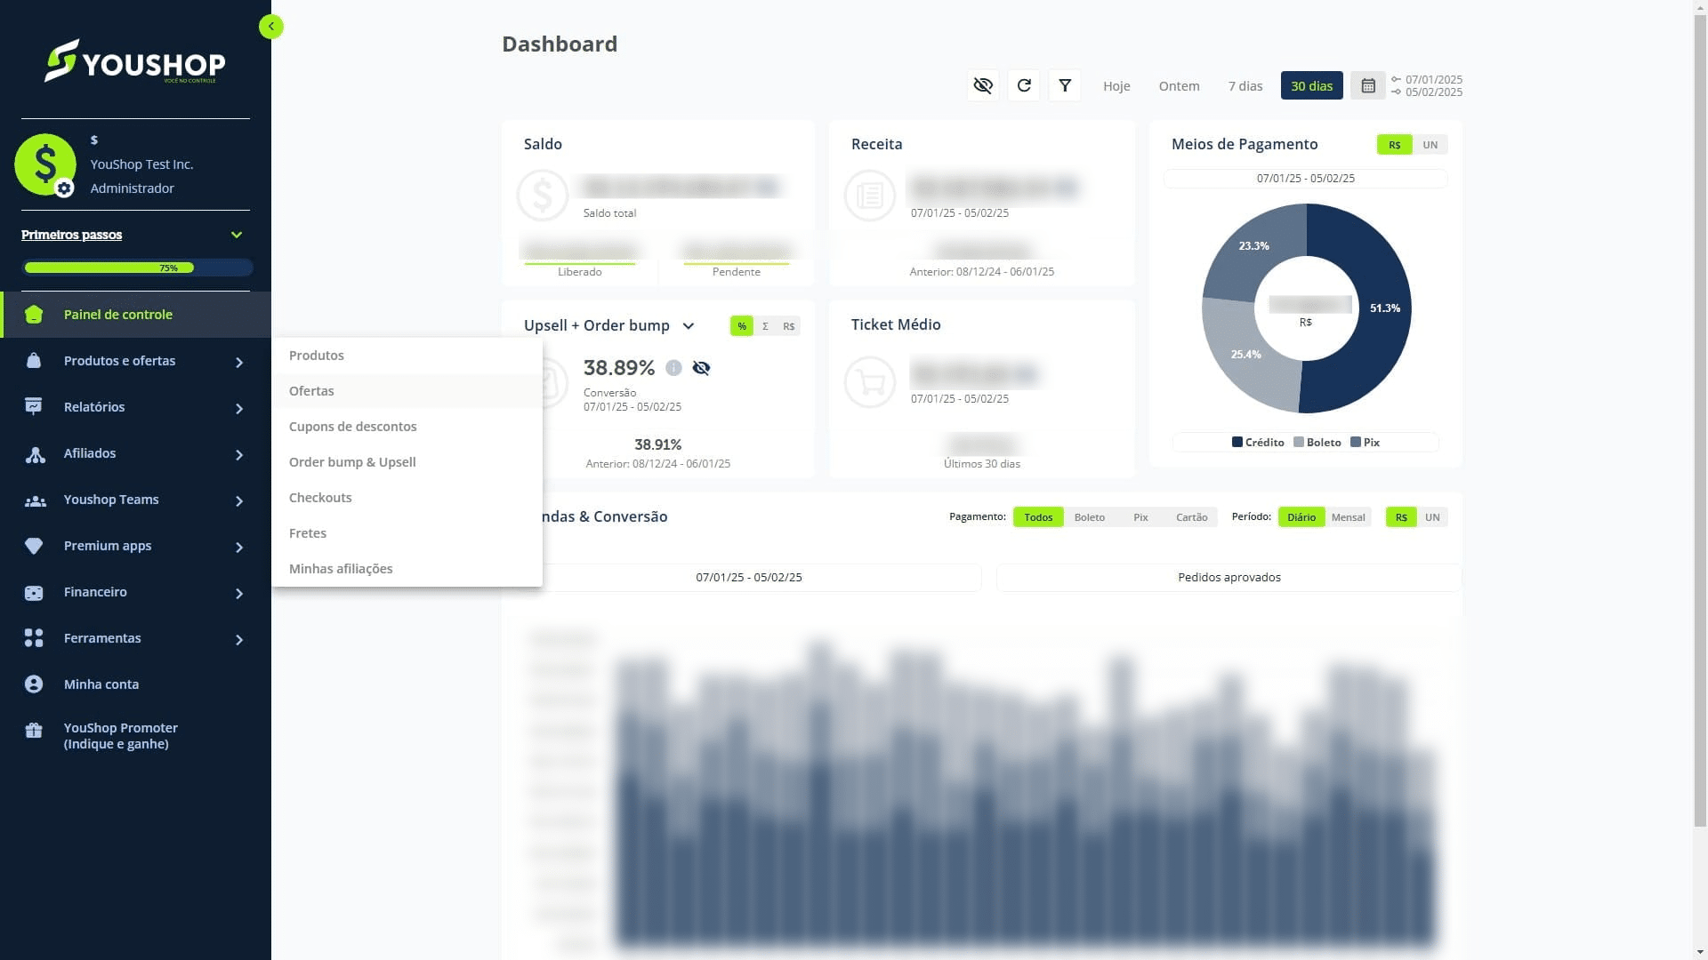Click the Ferramentas grid icon
The height and width of the screenshot is (960, 1708).
(34, 638)
